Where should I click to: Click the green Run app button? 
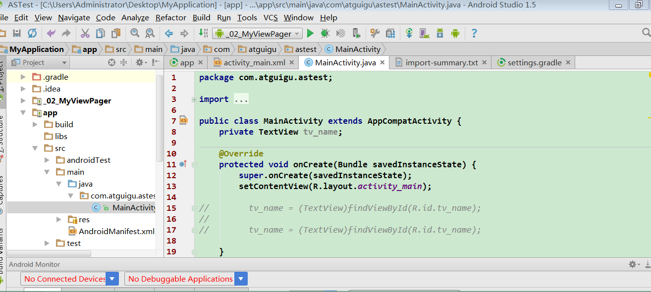310,34
